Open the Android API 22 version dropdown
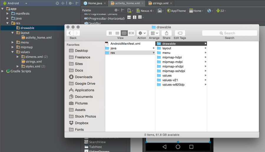Screen dimensions: 265x152 pyautogui.click(x=221, y=11)
